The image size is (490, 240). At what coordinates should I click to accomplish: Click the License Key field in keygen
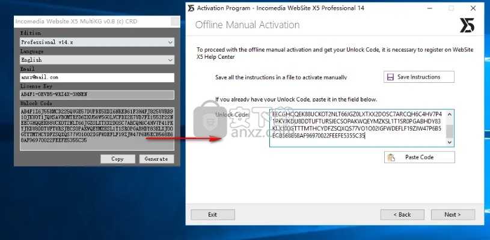point(97,95)
